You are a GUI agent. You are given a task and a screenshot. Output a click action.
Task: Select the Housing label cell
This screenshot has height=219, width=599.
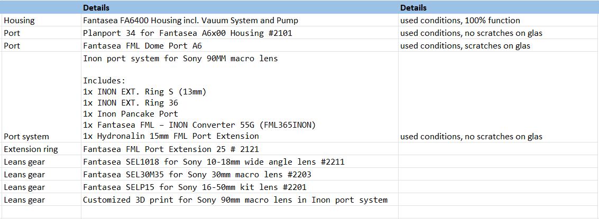[x=41, y=21]
